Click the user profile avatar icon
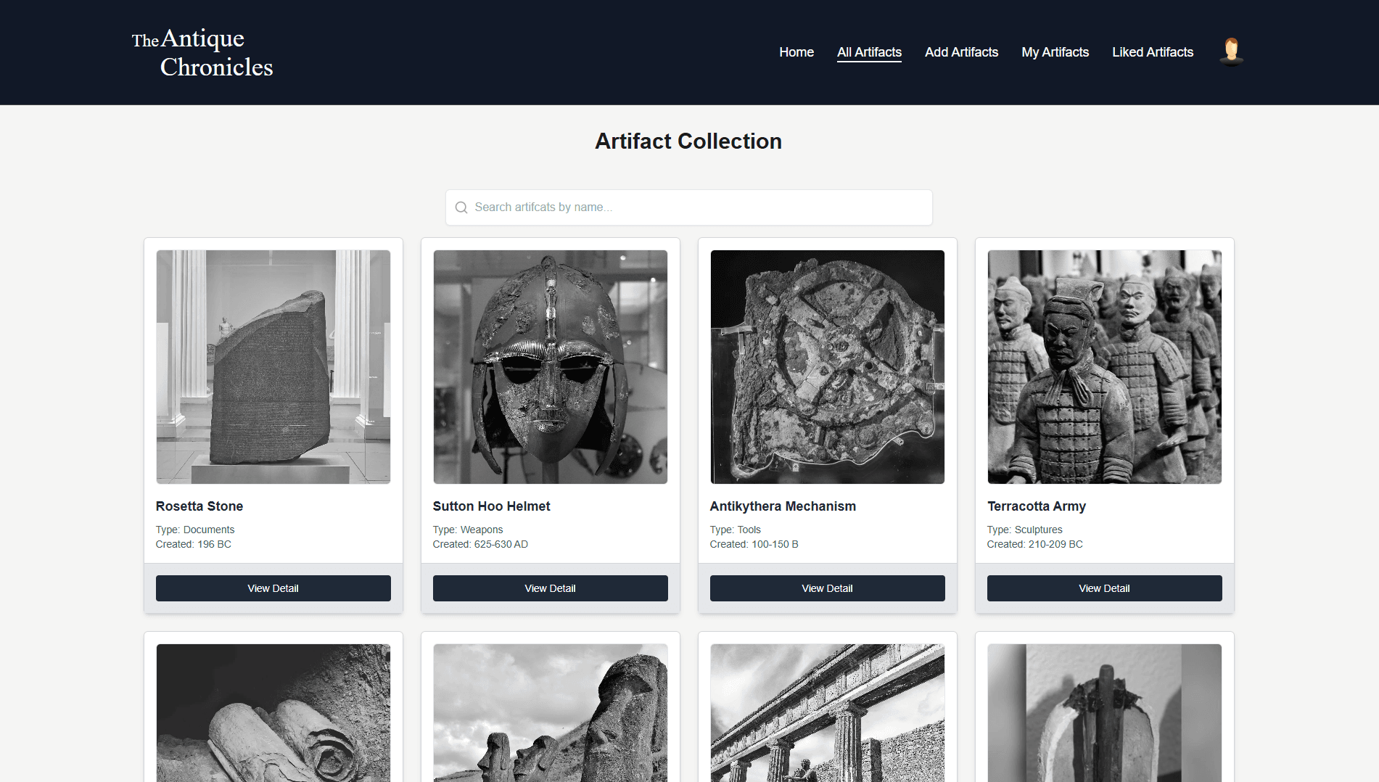Image resolution: width=1379 pixels, height=782 pixels. [1231, 52]
